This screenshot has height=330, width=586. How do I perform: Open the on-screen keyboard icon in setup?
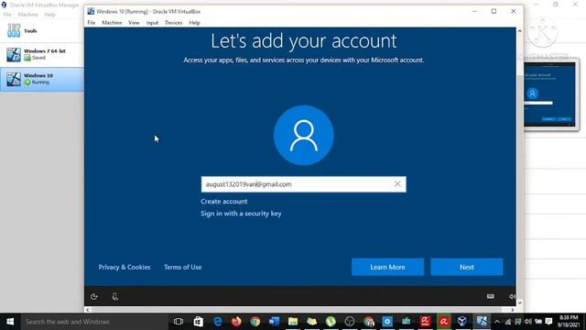(491, 296)
